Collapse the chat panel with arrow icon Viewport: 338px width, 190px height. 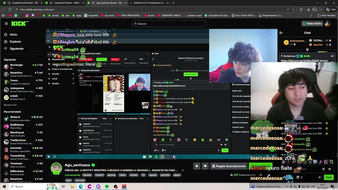click(281, 33)
